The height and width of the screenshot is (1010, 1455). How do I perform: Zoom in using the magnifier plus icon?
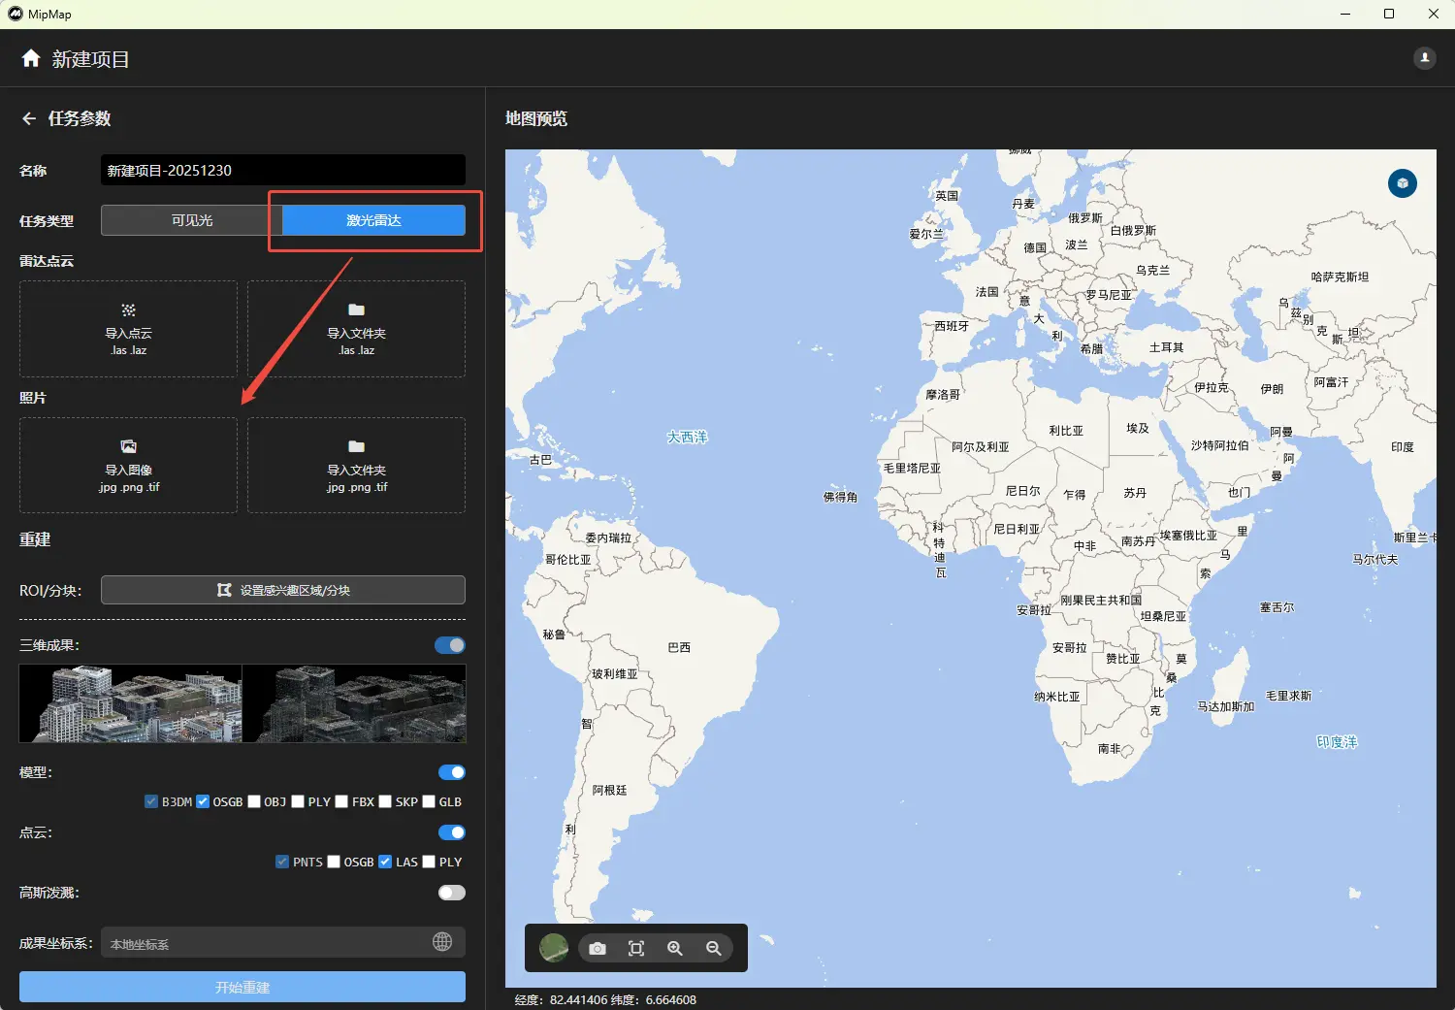[x=675, y=948]
